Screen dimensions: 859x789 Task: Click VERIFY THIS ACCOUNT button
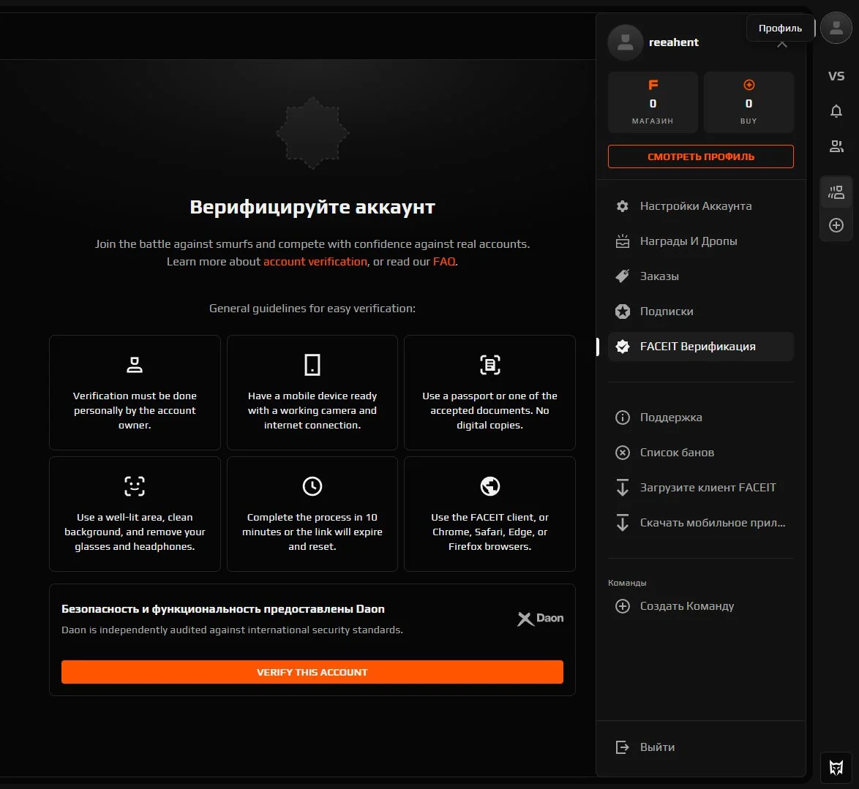pos(312,672)
